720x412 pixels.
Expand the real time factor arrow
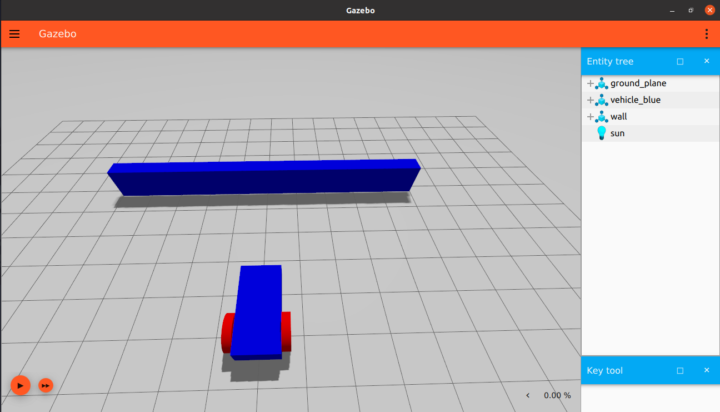(x=528, y=395)
